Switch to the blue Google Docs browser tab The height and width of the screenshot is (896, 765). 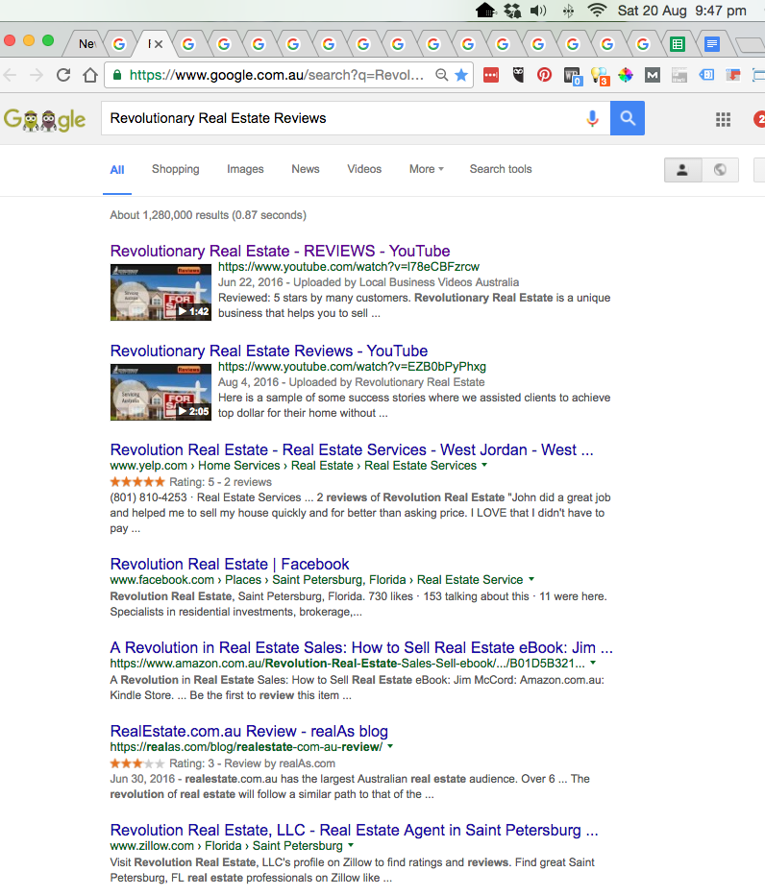point(712,44)
